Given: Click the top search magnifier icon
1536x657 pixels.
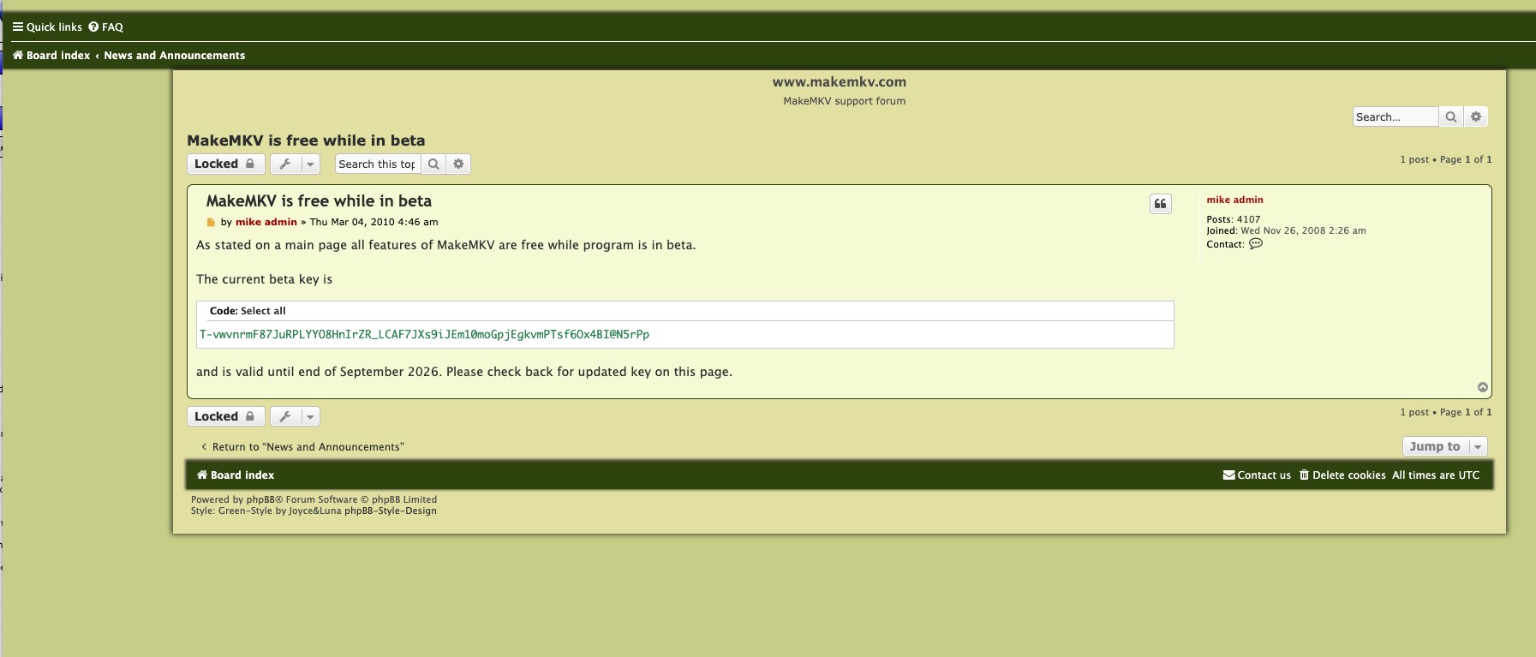Looking at the screenshot, I should (x=1451, y=116).
